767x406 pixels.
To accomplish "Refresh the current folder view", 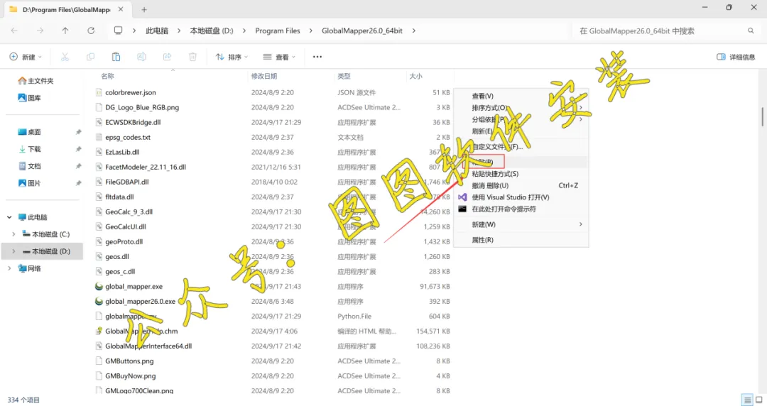I will coord(91,31).
